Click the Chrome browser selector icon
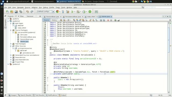This screenshot has width=172, height=97. [57, 12]
